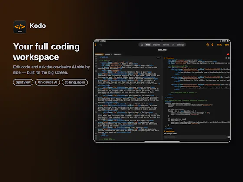The image size is (243, 182).
Task: Click the small badge at editor top right
Action: point(158,58)
